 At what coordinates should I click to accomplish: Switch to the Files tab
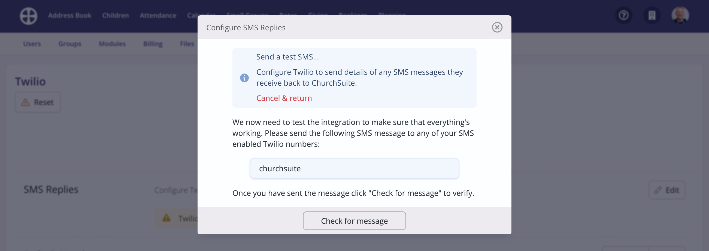(x=187, y=44)
